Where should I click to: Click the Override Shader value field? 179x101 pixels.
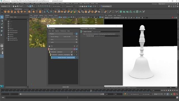point(107,36)
